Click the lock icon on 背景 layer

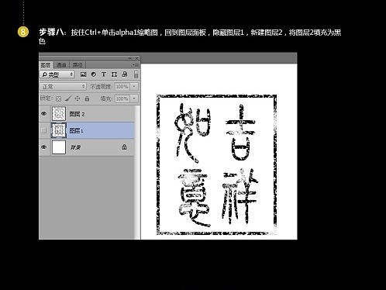pos(124,147)
